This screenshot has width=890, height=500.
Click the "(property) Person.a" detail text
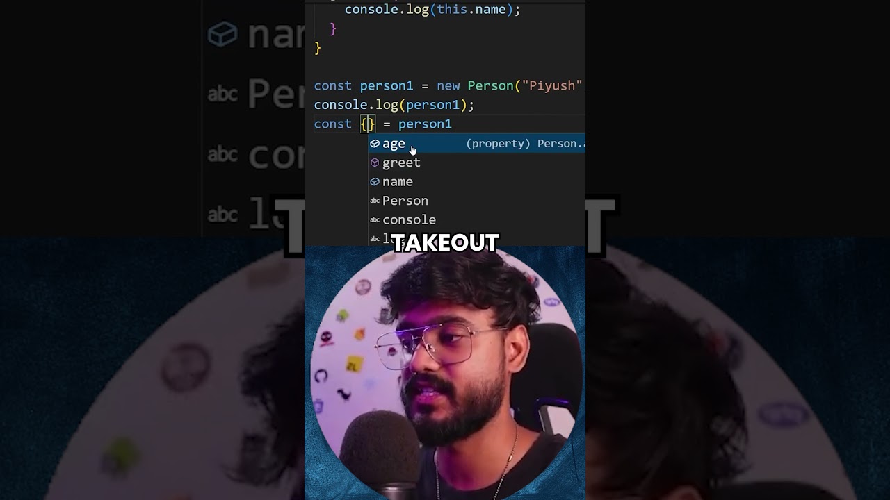526,144
